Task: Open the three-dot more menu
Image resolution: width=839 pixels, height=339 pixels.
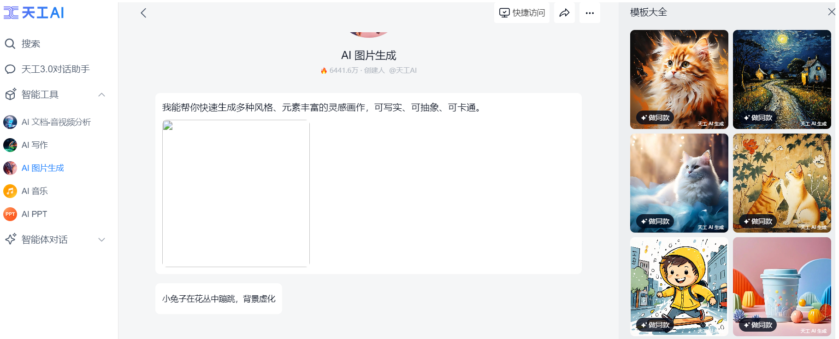Action: click(590, 13)
